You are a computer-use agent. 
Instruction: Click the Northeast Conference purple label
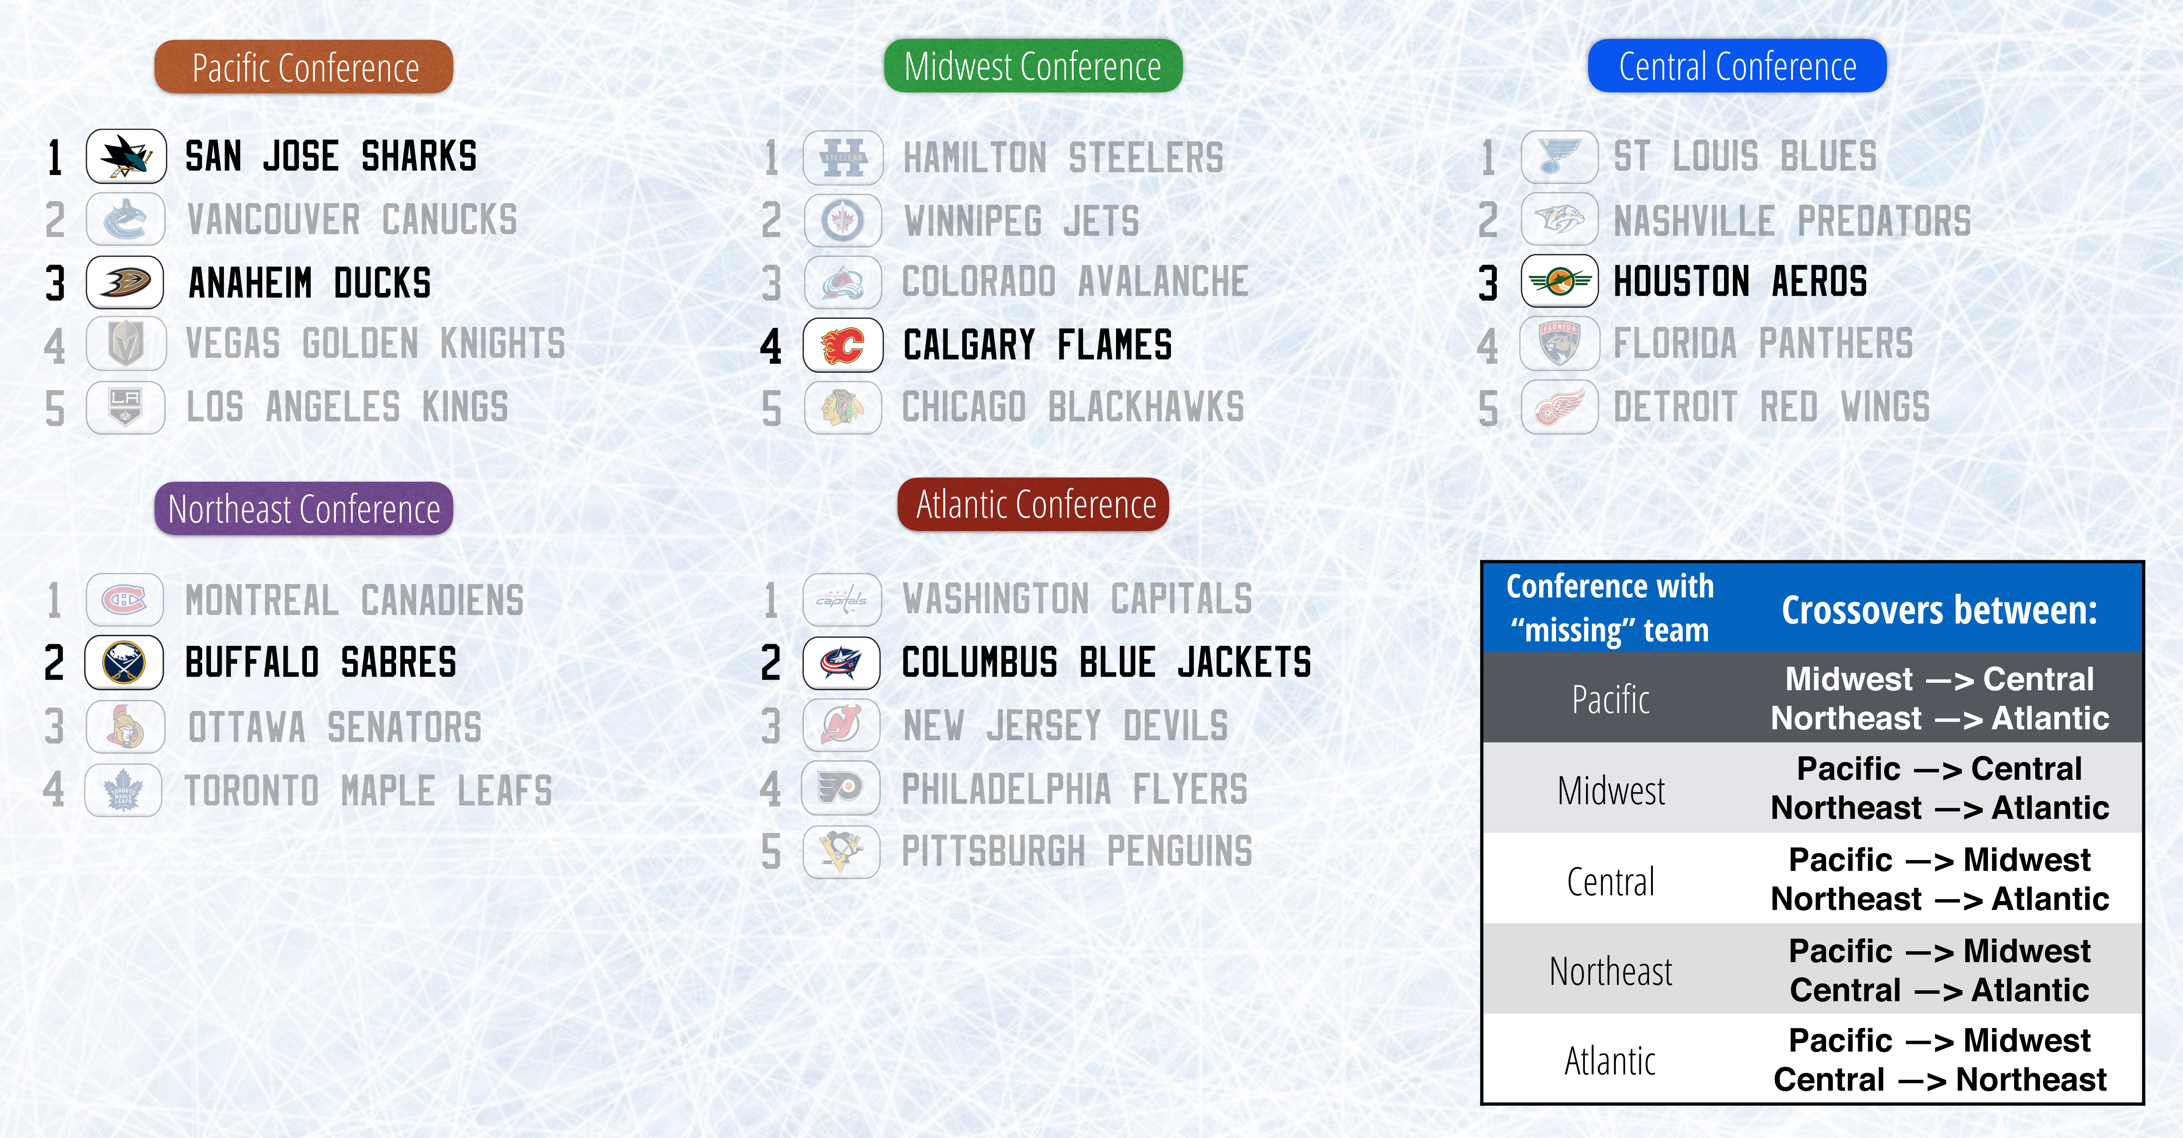303,509
